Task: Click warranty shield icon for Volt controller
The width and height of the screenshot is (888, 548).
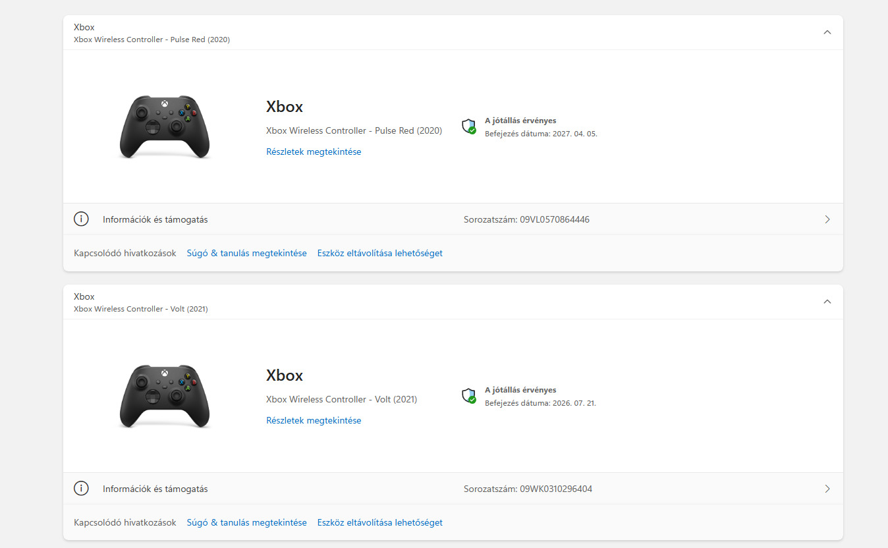Action: tap(468, 396)
